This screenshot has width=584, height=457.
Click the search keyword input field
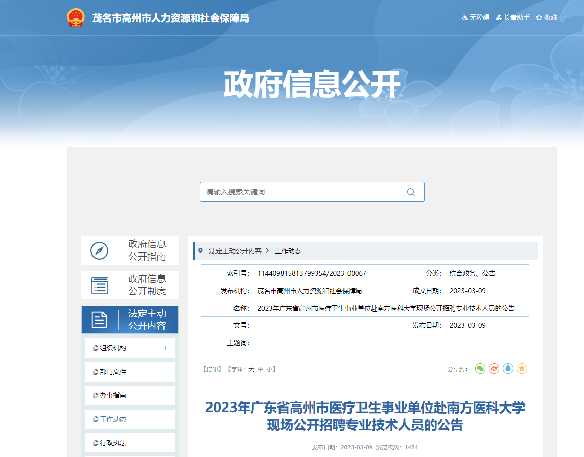[x=301, y=192]
